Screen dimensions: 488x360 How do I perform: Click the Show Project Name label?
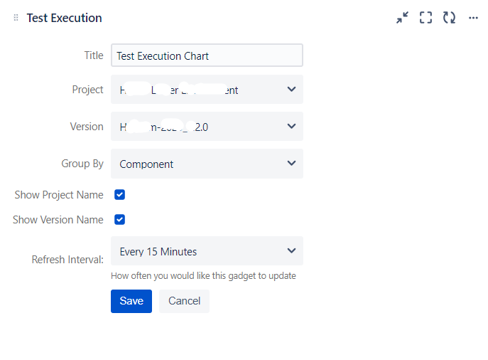coord(59,195)
